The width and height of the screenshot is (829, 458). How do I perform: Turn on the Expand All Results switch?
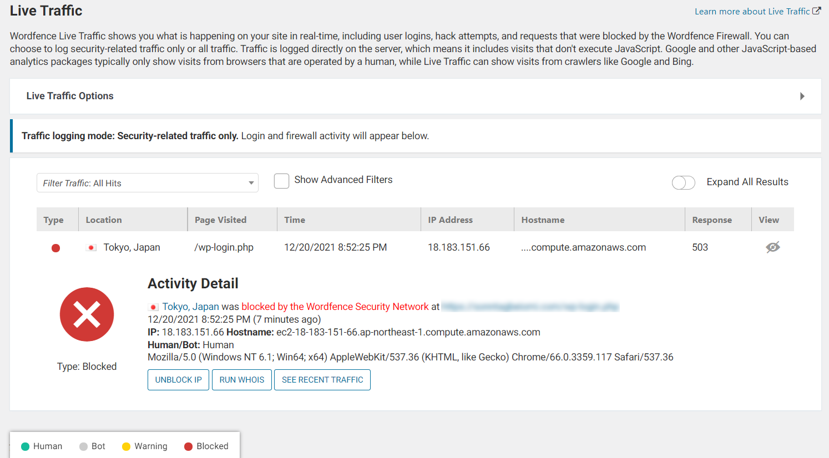pyautogui.click(x=684, y=182)
